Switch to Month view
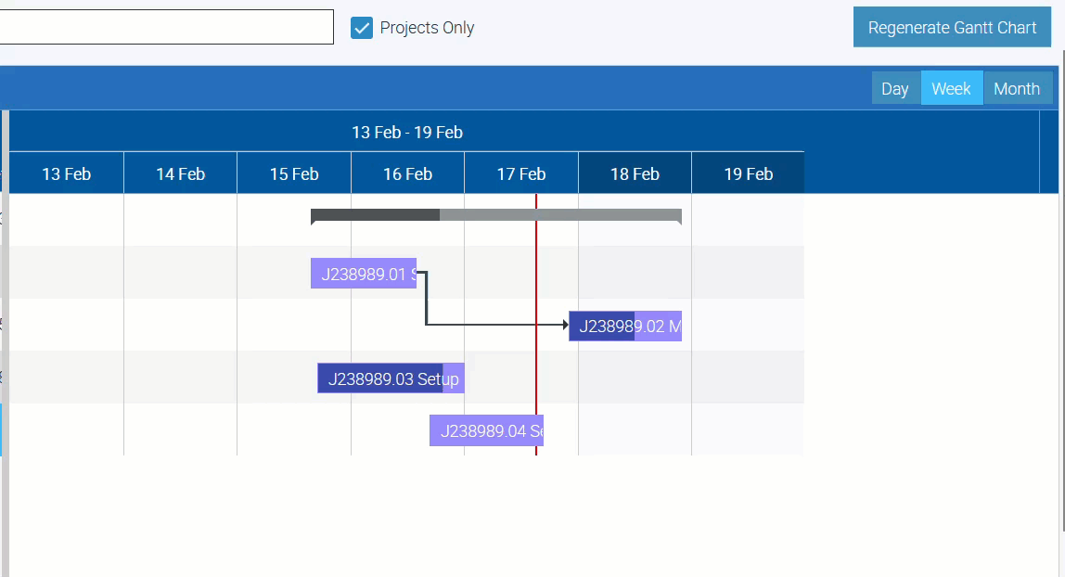Image resolution: width=1065 pixels, height=577 pixels. click(x=1017, y=89)
